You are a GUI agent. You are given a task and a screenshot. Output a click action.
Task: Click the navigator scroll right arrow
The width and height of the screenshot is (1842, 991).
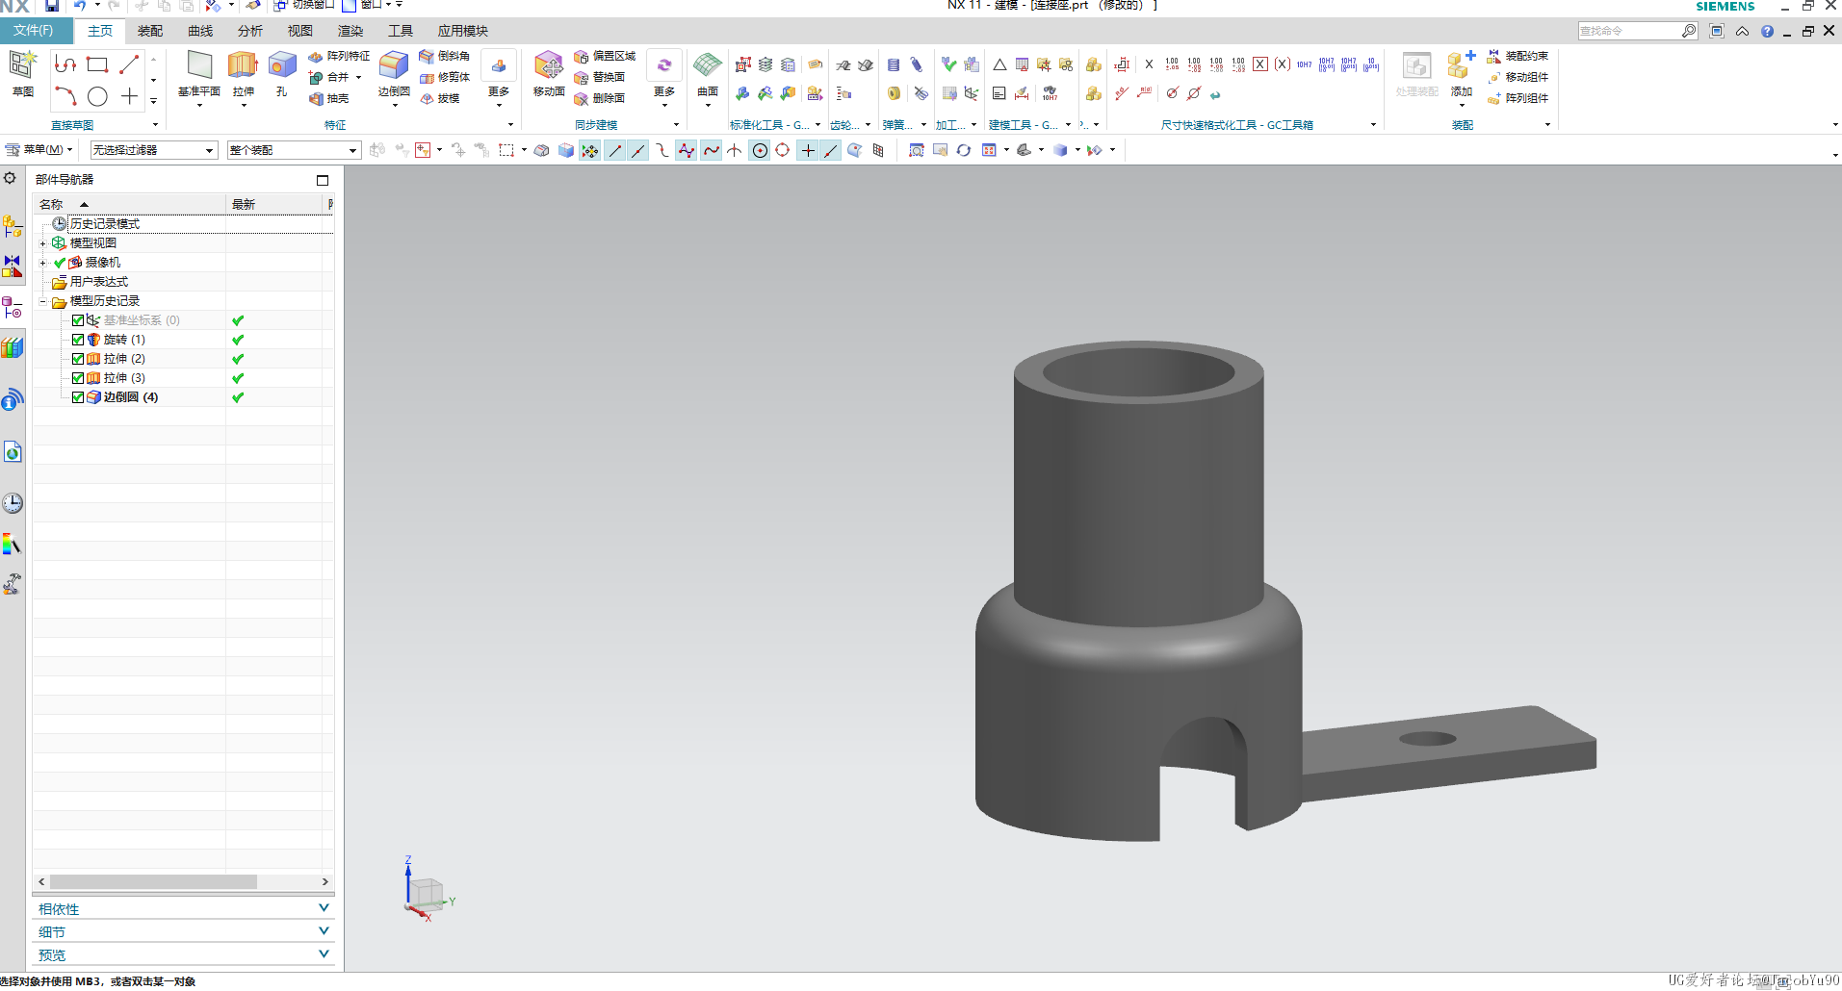tap(325, 881)
